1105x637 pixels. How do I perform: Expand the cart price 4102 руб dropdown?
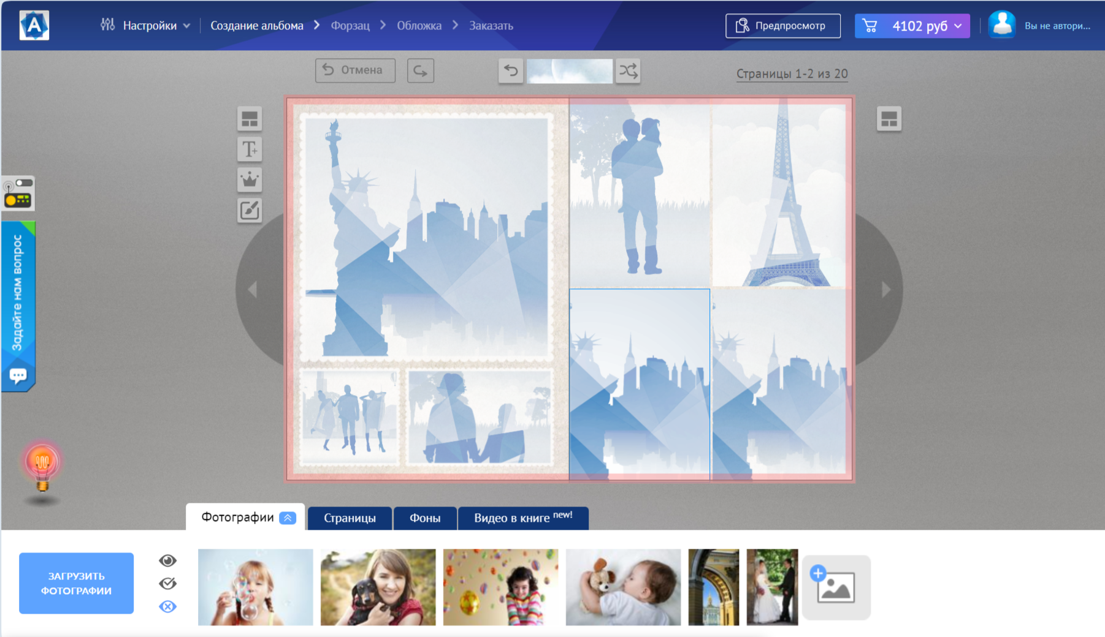[912, 26]
